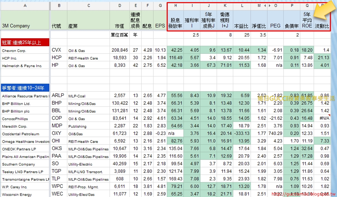Click the '喬德規則 I+J' header cell
Screen dimensions: 337x197
tap(225, 20)
